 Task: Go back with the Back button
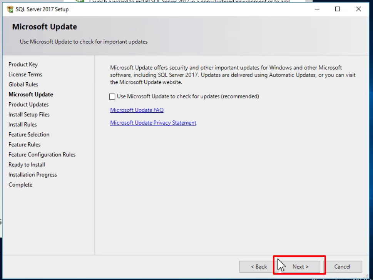(x=259, y=267)
